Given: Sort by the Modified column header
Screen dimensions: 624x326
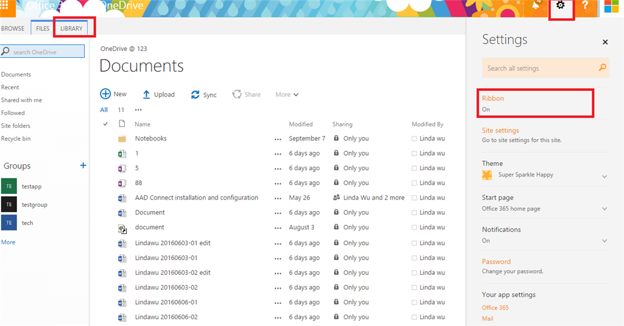Looking at the screenshot, I should pyautogui.click(x=301, y=124).
